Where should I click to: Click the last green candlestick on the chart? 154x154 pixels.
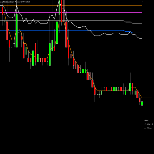coord(142,103)
